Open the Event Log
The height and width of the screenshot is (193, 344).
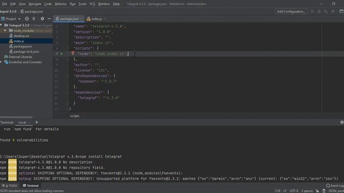(x=335, y=185)
